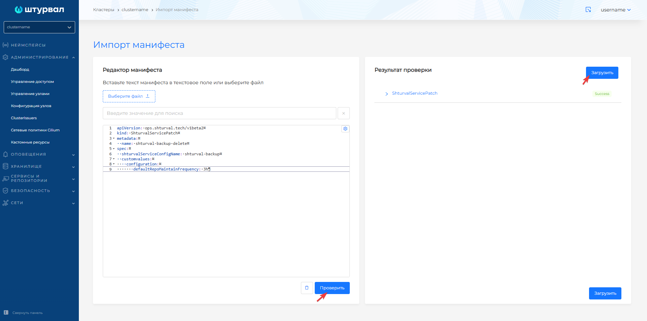
Task: Click the collapse panel icon
Action: [6, 313]
